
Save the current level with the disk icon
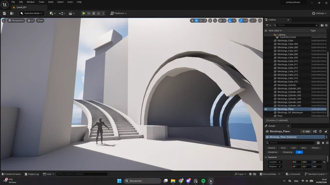coord(4,13)
